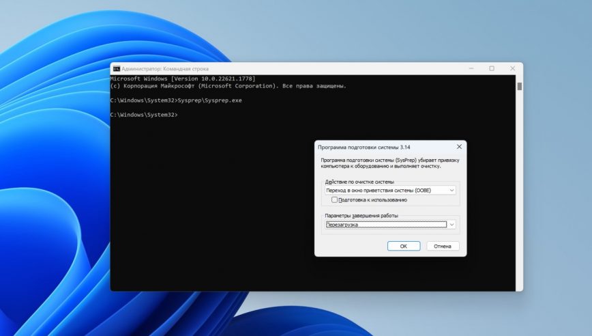Viewport: 592px width, 336px height.
Task: Click the Command Prompt title bar icon
Action: click(x=117, y=69)
